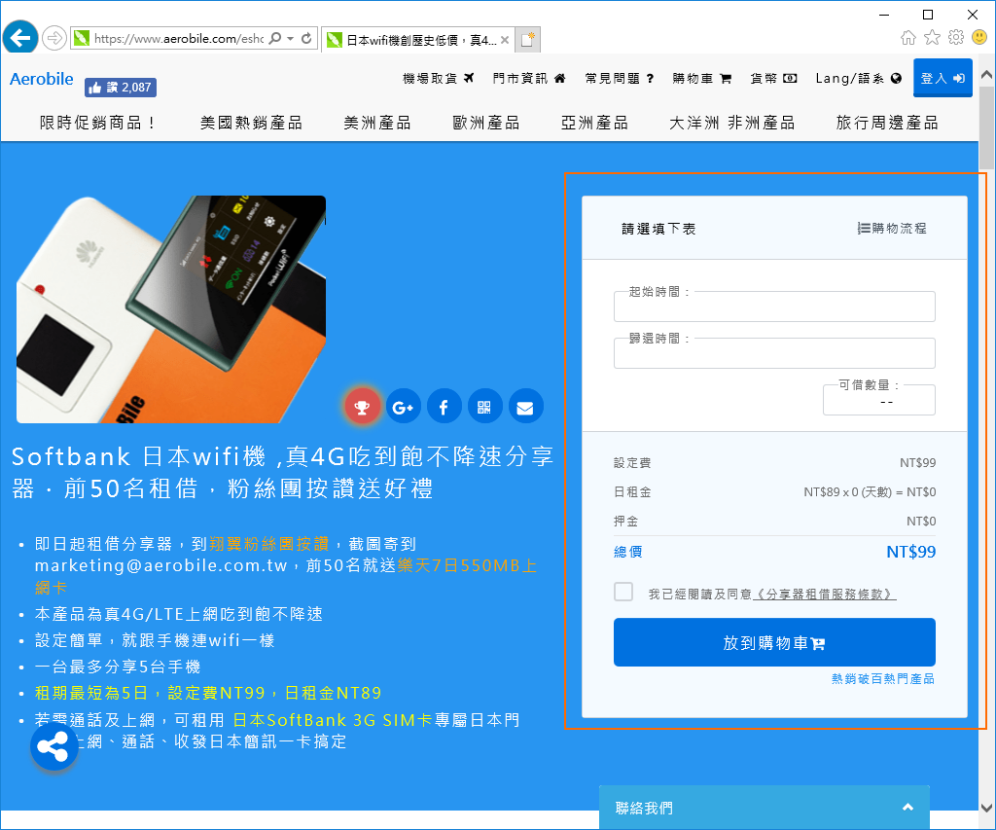The image size is (996, 830).
Task: Click the 起始時間 start time field
Action: (x=774, y=307)
